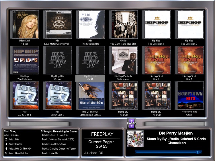The height and width of the screenshot is (161, 215).
Task: Click the purple VIDEO film icon
Action: pos(132,123)
